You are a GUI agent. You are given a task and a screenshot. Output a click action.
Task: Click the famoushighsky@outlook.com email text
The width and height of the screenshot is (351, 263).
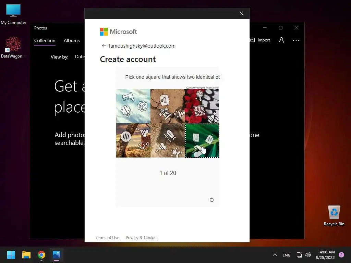tap(142, 46)
